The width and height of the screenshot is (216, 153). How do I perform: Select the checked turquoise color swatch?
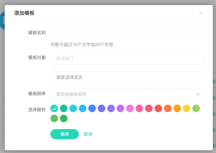54,109
